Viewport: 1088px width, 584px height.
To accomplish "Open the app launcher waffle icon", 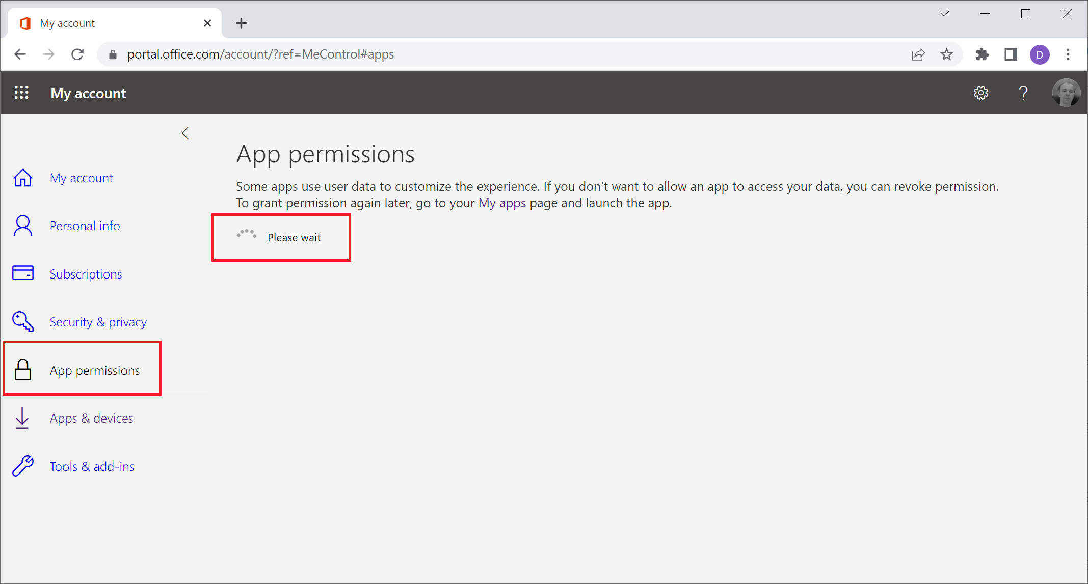I will (x=21, y=92).
